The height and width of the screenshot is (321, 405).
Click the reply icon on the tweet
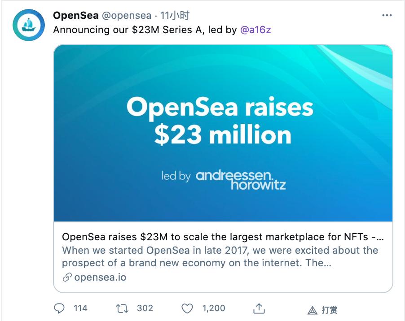coord(59,308)
